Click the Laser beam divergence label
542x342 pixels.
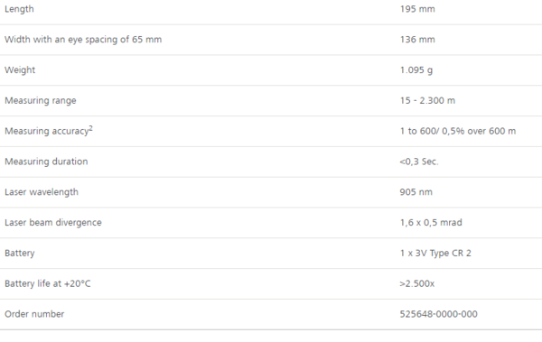point(53,223)
